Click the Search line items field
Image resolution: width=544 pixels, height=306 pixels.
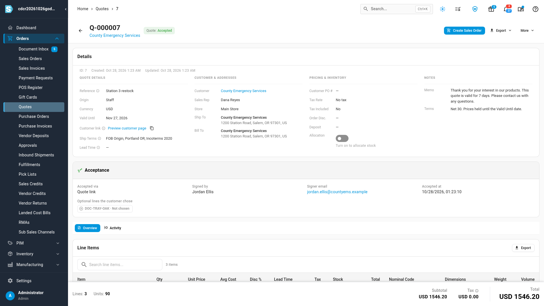(x=120, y=265)
